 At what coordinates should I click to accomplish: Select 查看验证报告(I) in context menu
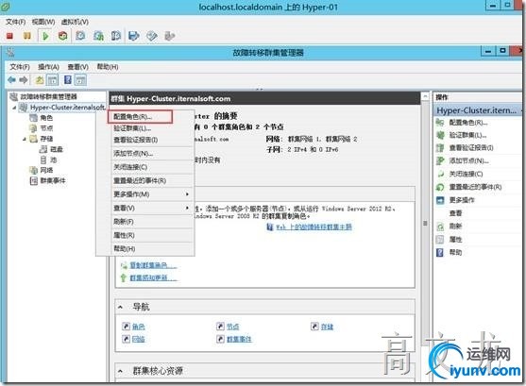(x=136, y=140)
